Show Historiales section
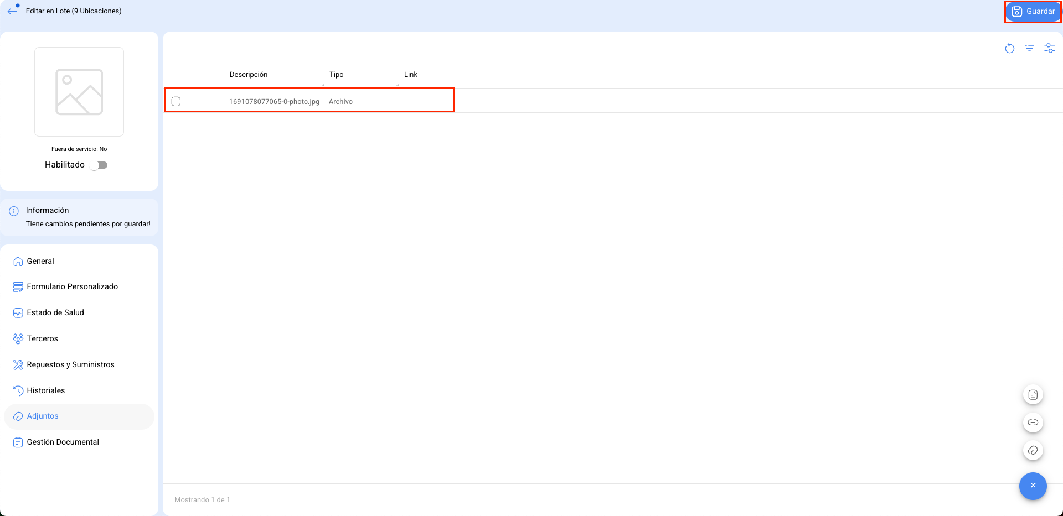Viewport: 1063px width, 516px height. [x=46, y=390]
